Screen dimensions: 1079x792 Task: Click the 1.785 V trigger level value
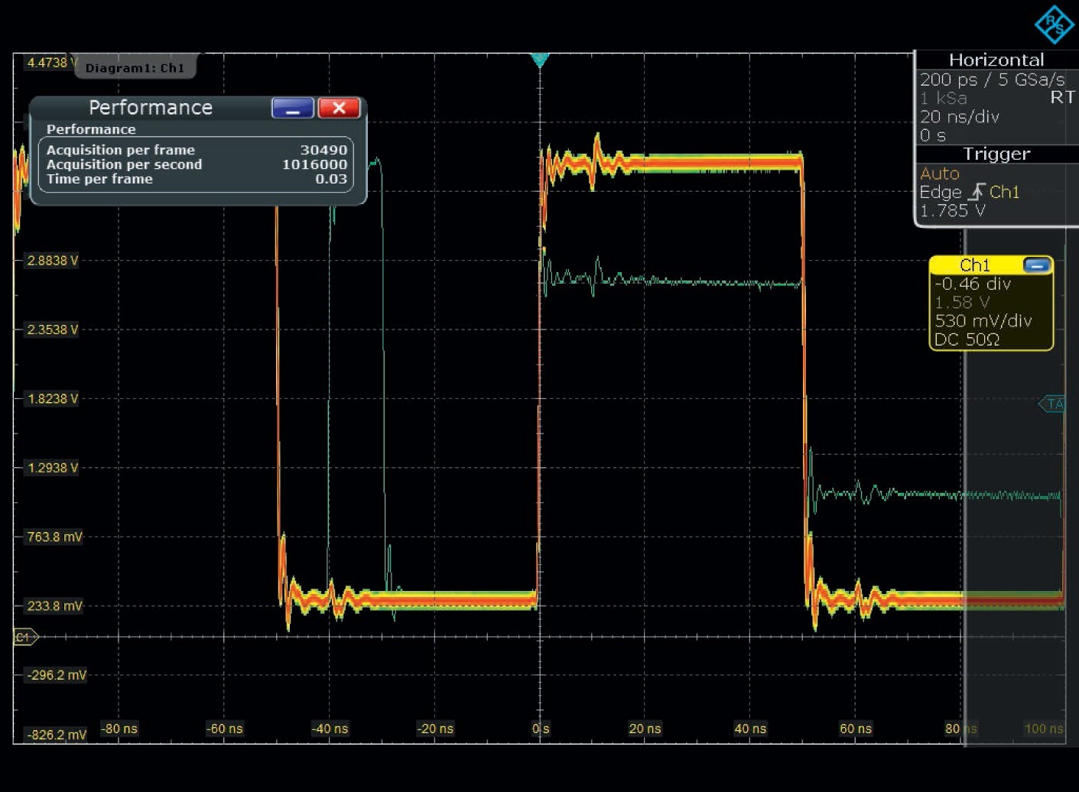coord(952,210)
